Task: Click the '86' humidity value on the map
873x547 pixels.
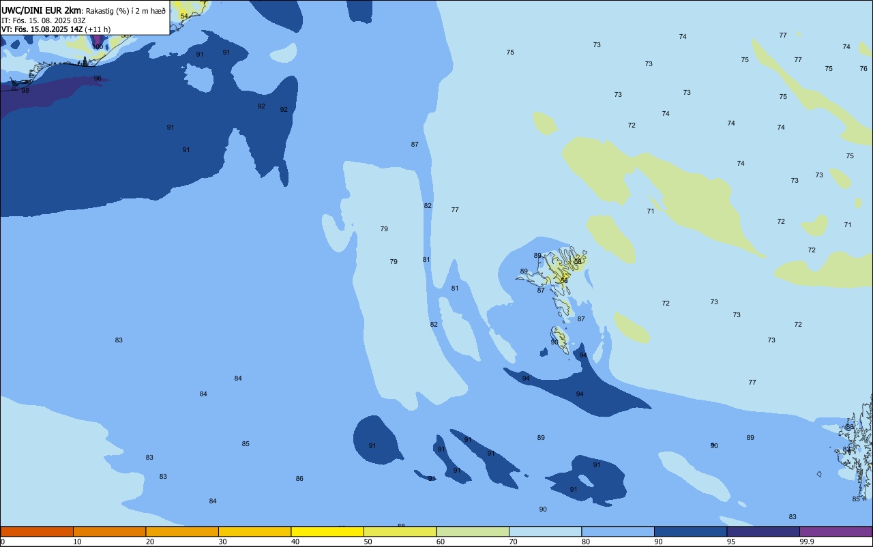Action: (299, 479)
